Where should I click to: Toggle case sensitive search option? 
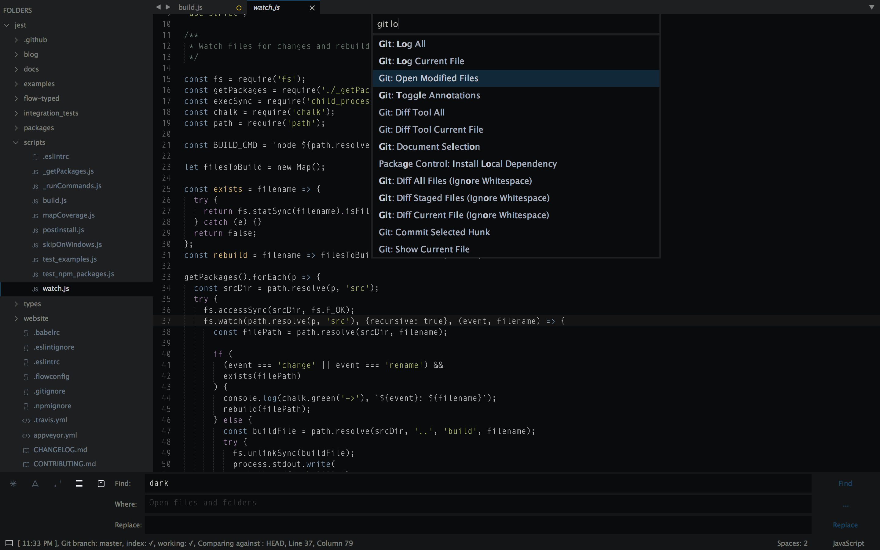click(35, 483)
